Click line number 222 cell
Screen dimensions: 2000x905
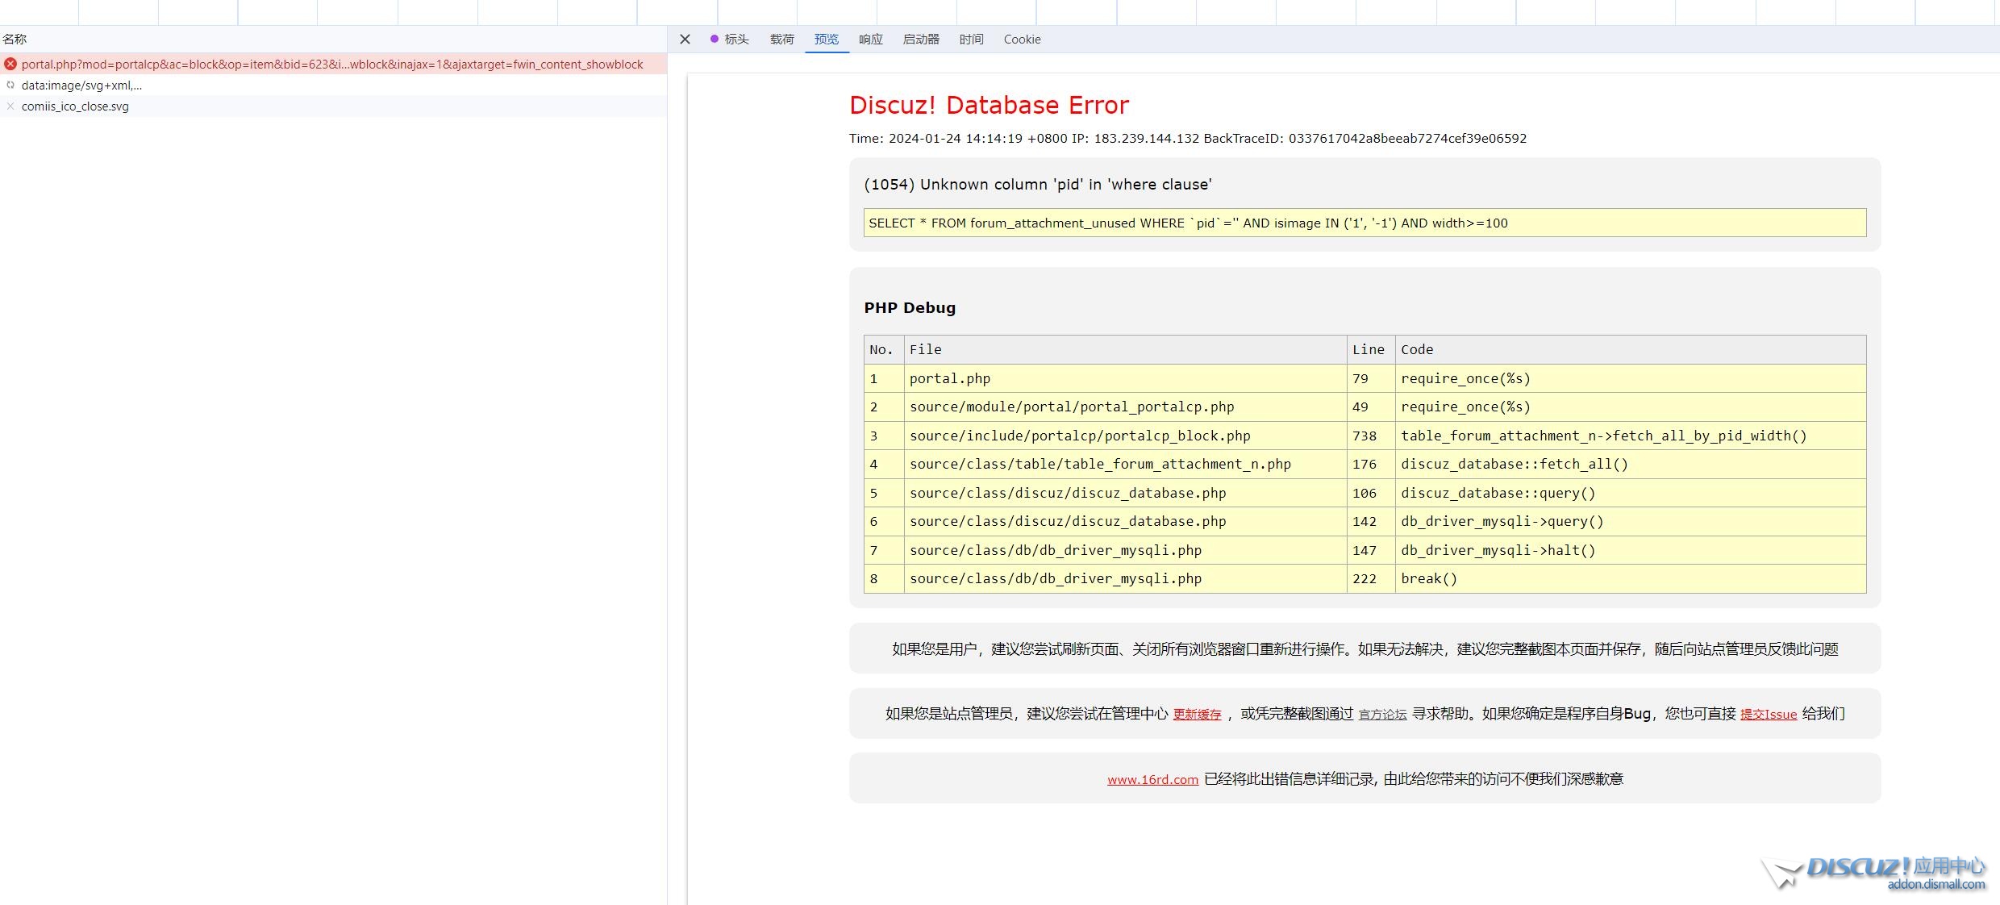pos(1370,578)
